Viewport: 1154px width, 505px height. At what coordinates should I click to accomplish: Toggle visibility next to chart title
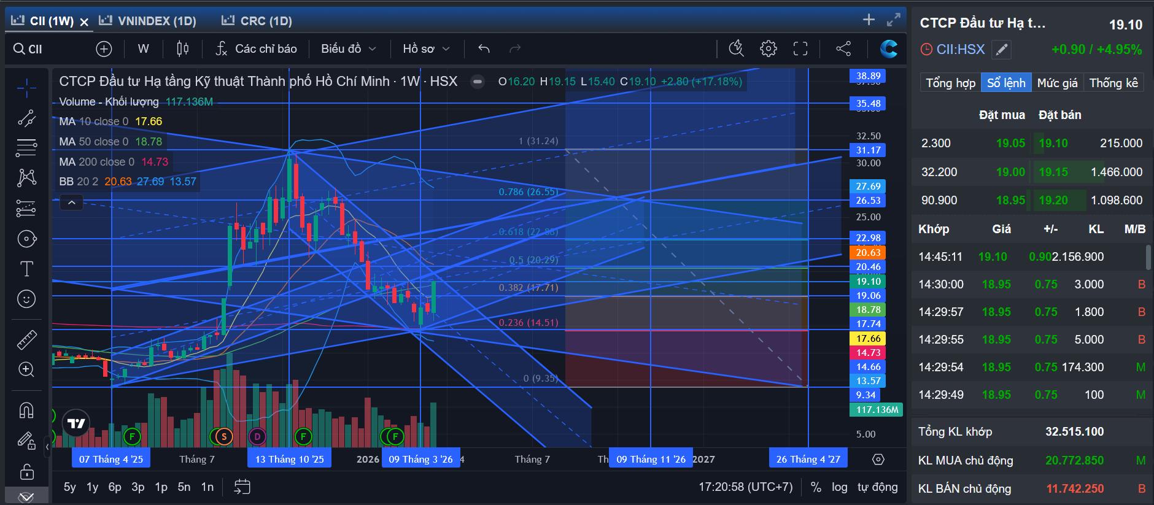(x=478, y=82)
